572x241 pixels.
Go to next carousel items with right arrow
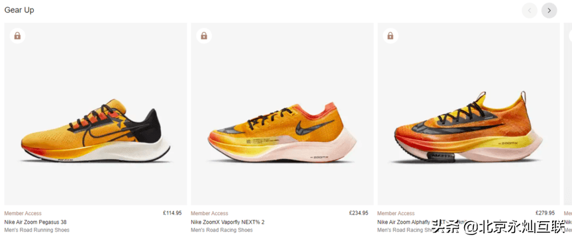pos(549,11)
